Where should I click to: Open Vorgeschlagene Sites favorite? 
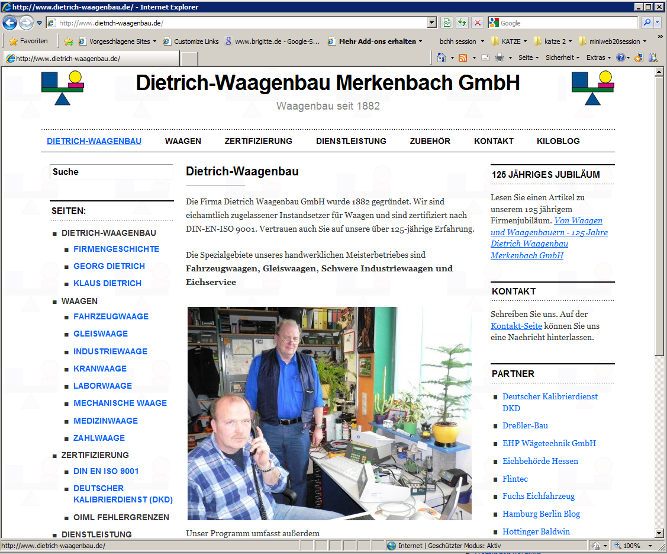point(117,41)
